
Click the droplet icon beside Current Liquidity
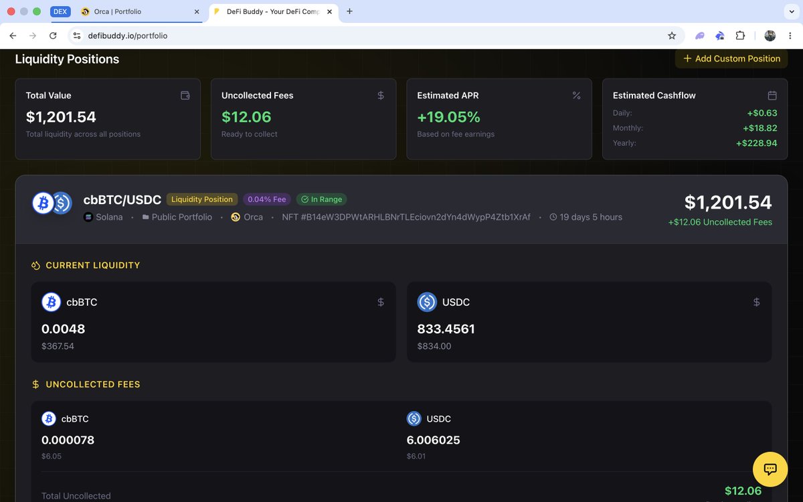pos(36,266)
